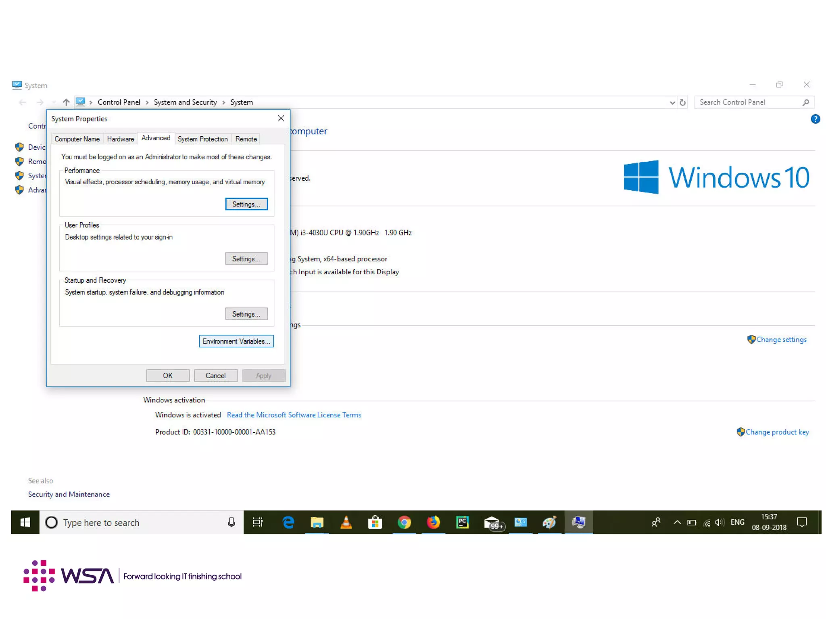826x619 pixels.
Task: Expand the chevron after System and Security
Action: coord(223,103)
